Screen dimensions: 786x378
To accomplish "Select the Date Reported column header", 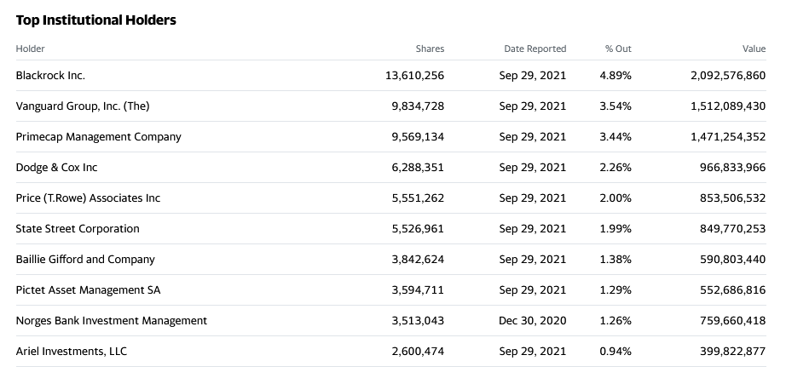I will click(x=535, y=49).
